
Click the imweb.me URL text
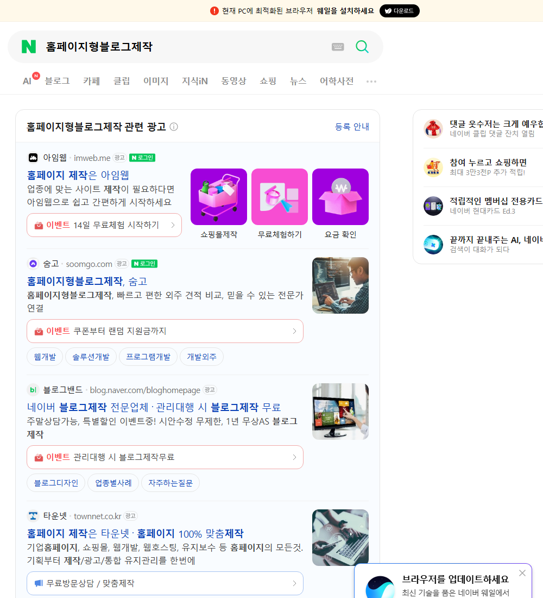pos(92,158)
